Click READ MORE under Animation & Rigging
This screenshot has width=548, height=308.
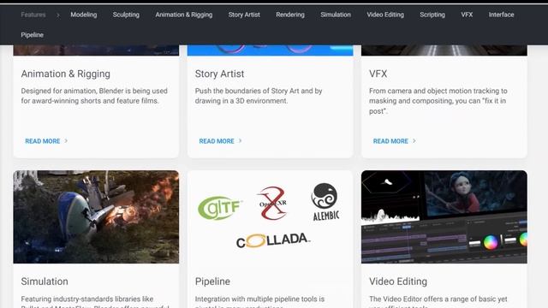[x=43, y=141]
